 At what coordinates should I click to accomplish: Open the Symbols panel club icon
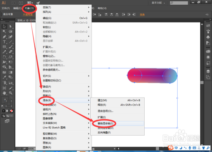[208, 37]
